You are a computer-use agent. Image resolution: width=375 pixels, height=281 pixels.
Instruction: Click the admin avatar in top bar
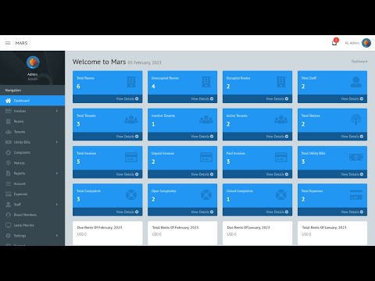(x=366, y=43)
